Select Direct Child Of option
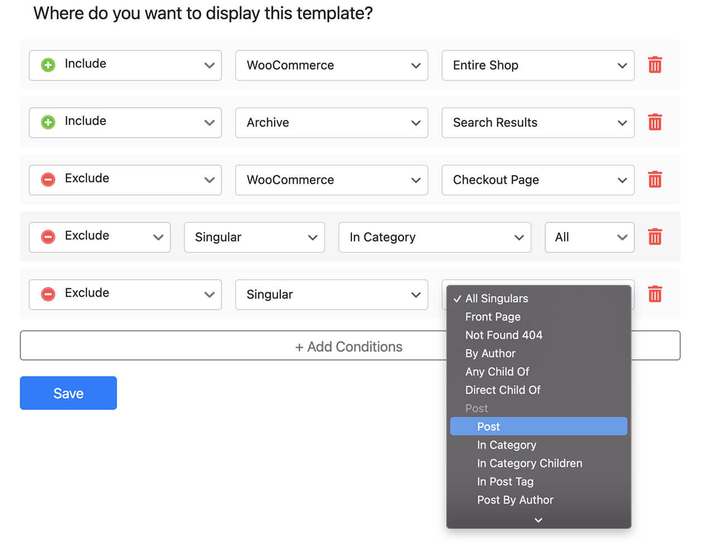Screen dimensions: 703x551 pos(539,390)
